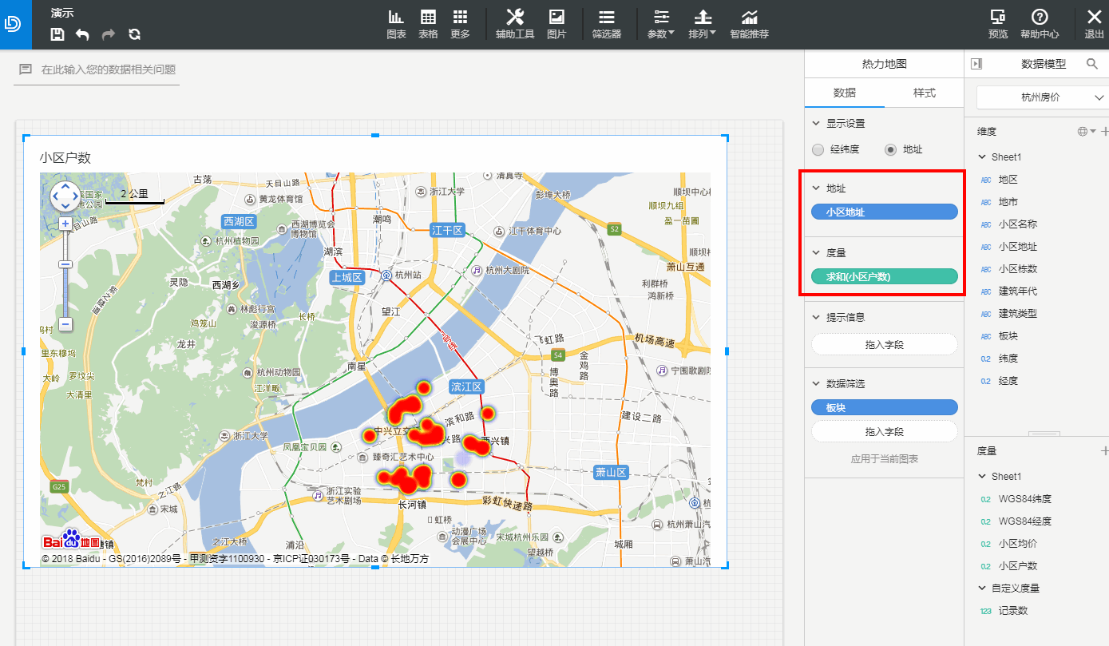Viewport: 1109px width, 646px height.
Task: Open the 图表 chart menu
Action: pos(396,25)
